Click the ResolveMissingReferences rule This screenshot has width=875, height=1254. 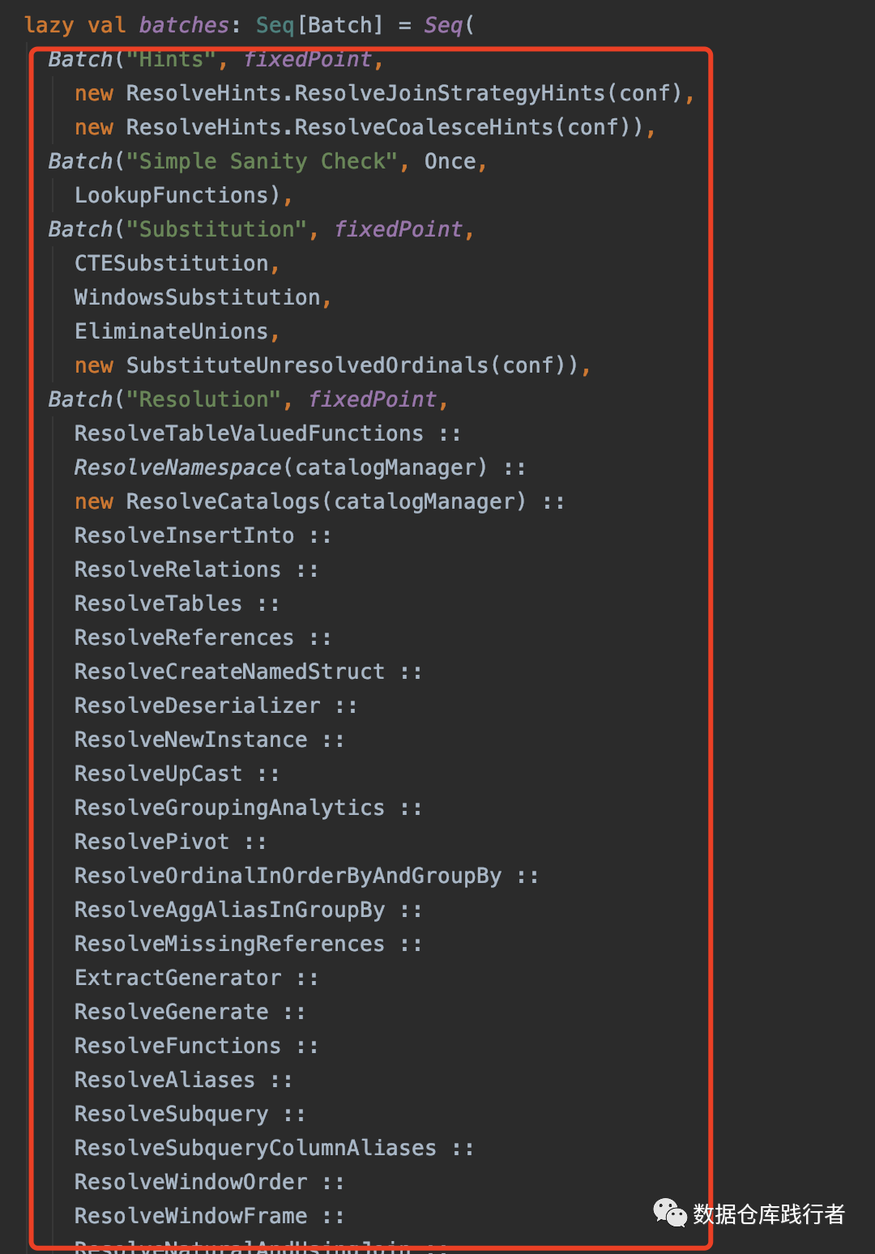tap(229, 944)
